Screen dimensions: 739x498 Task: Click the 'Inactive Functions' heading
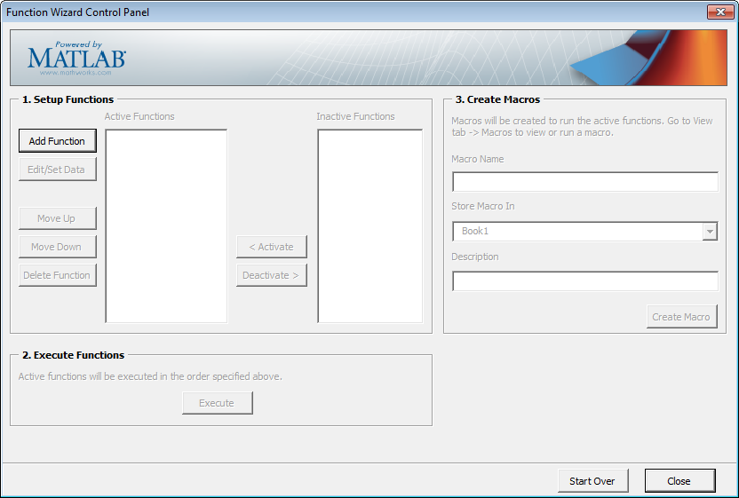355,116
